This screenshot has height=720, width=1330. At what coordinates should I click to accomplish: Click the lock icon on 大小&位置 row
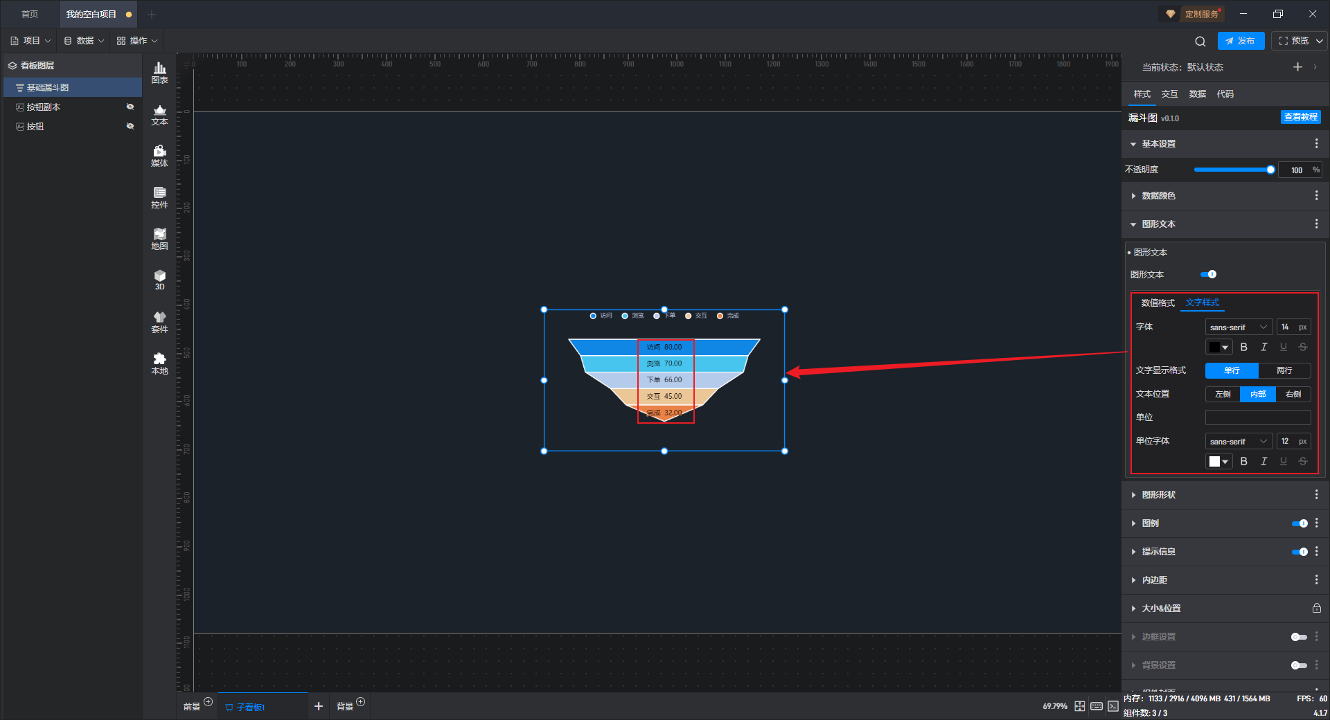pyautogui.click(x=1316, y=608)
